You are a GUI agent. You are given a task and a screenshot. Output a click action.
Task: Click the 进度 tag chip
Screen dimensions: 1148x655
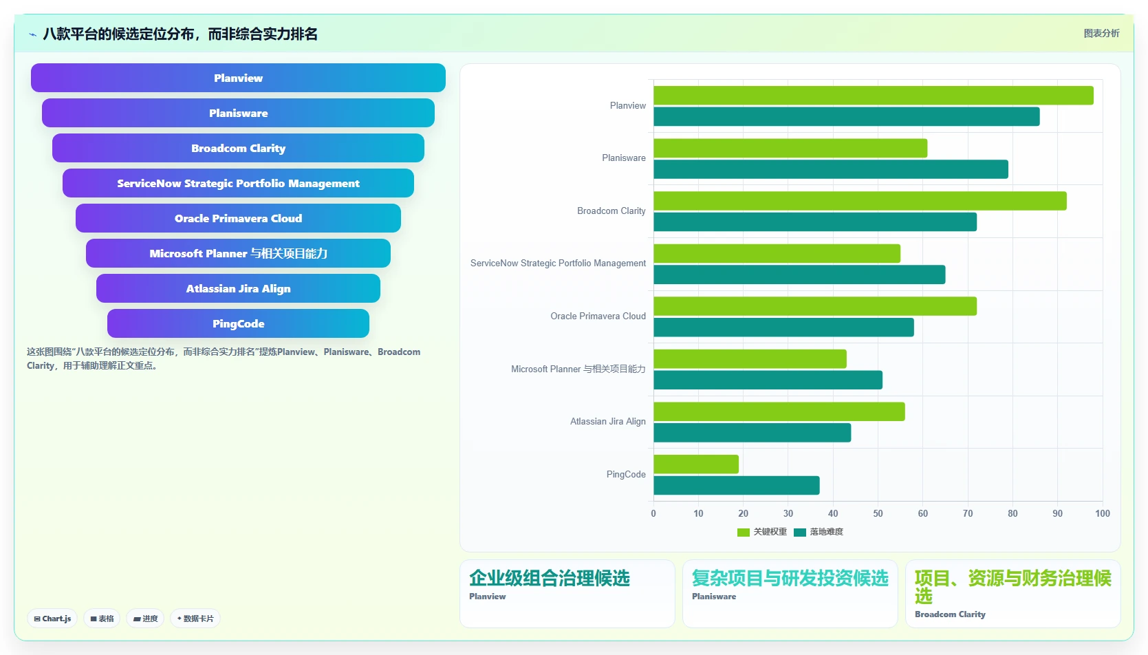tap(145, 619)
